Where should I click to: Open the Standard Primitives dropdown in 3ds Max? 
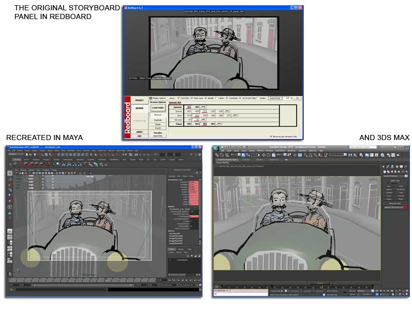pos(395,176)
